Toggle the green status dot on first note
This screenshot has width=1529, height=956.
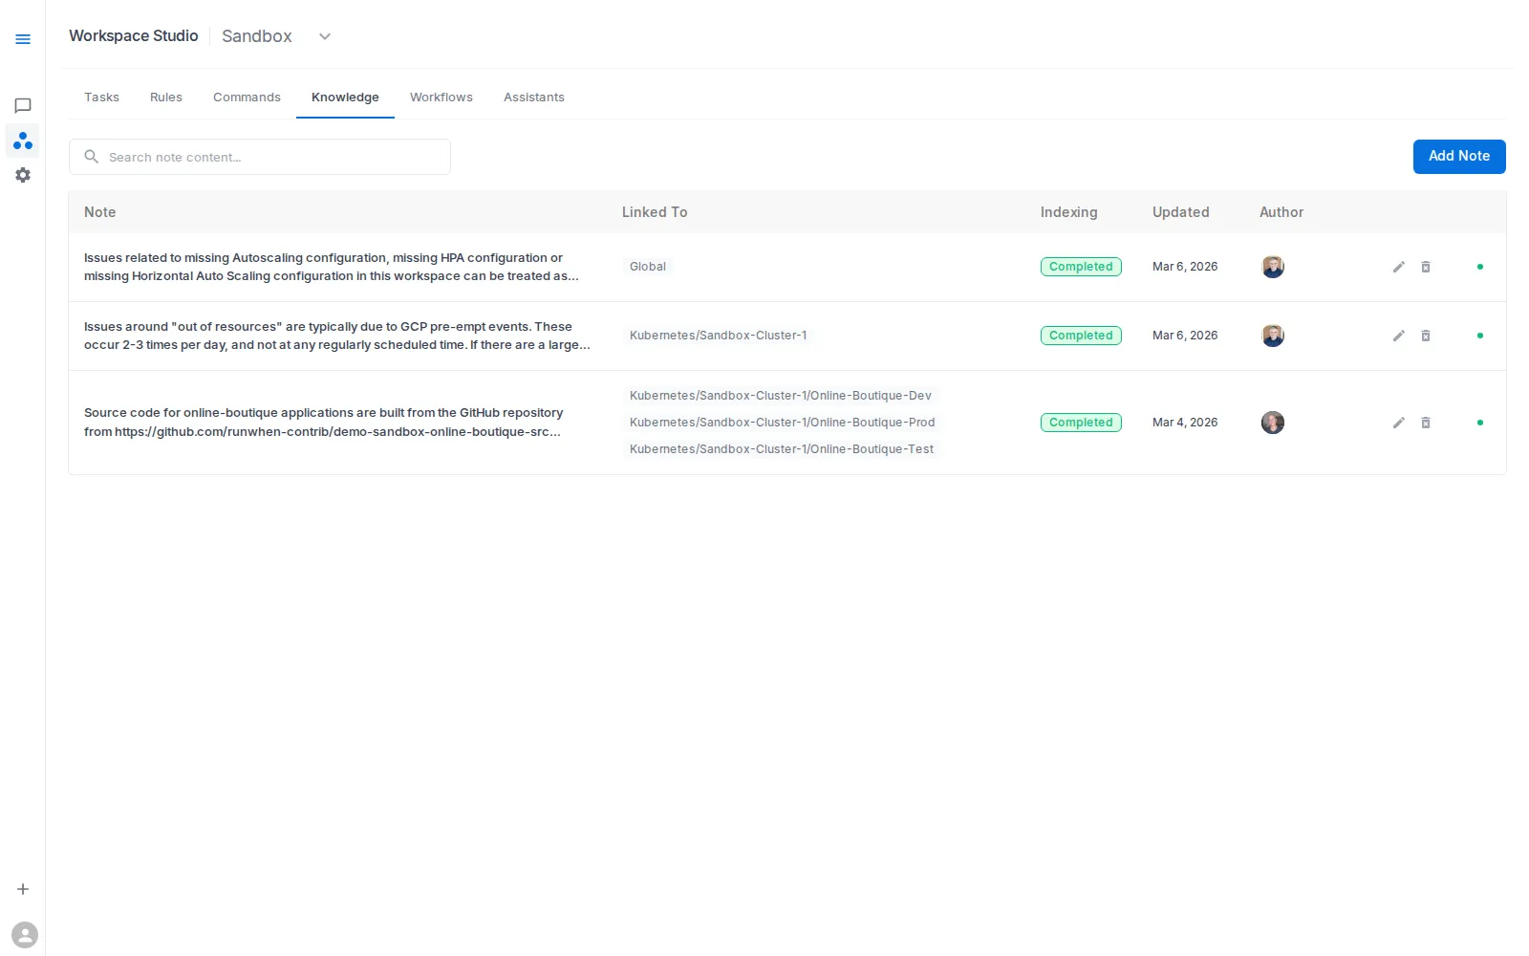coord(1479,268)
